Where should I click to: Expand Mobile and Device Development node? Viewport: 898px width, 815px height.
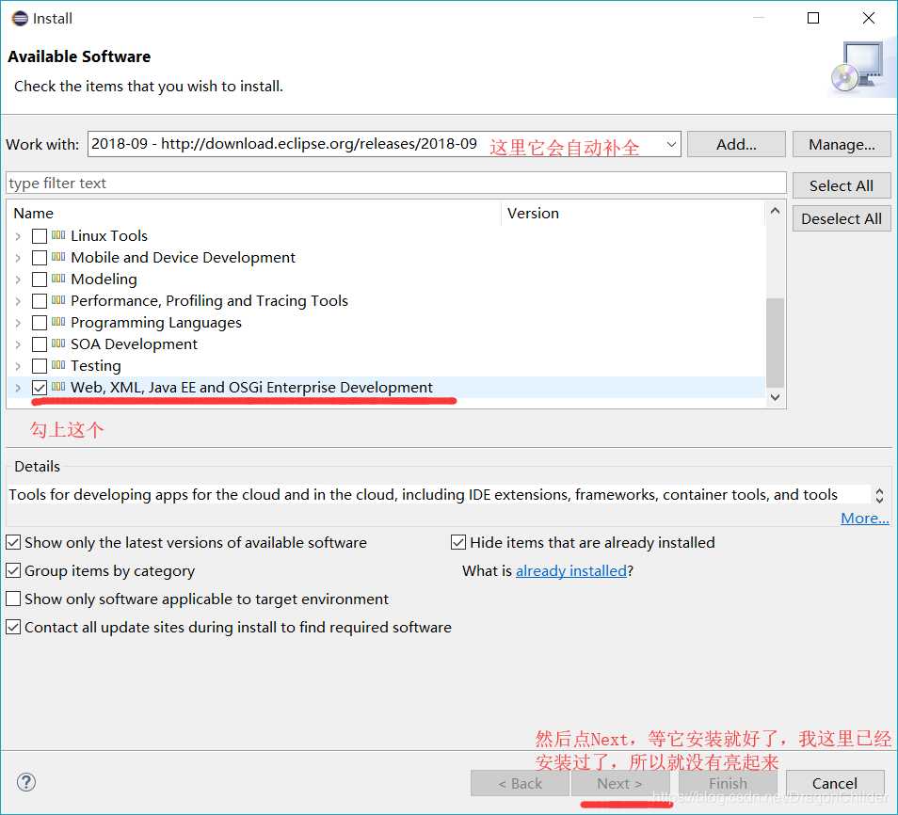point(18,258)
